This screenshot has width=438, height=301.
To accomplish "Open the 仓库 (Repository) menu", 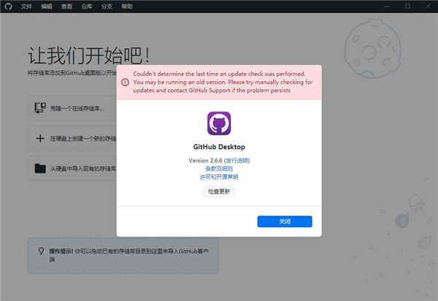I will [x=87, y=7].
